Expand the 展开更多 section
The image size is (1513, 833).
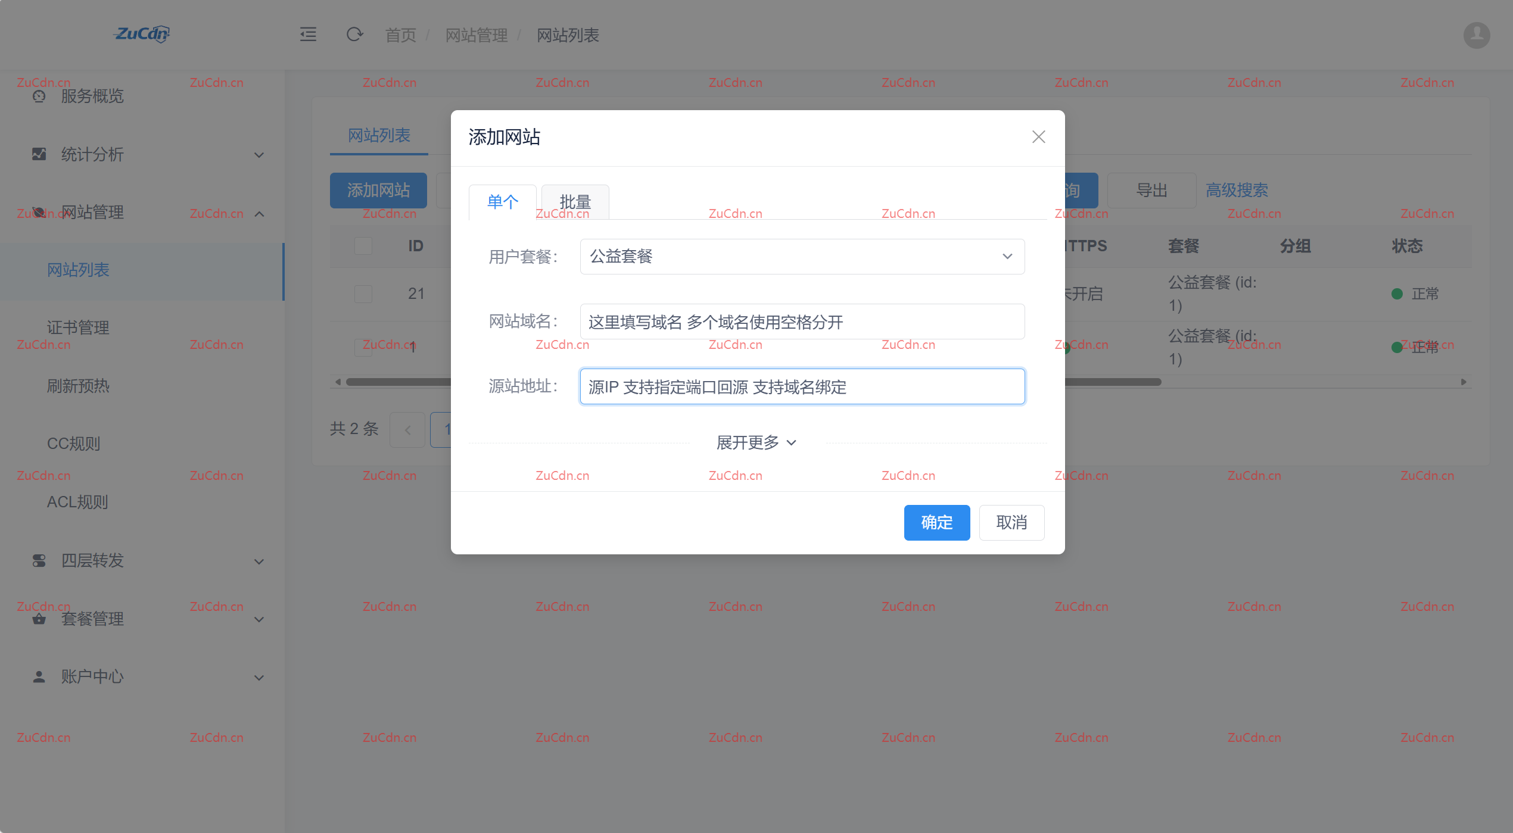[x=756, y=442]
